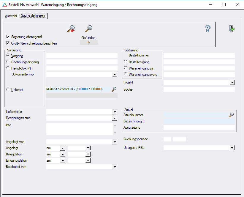
Task: Choose Lieferant as sorting option
Action: click(x=8, y=89)
